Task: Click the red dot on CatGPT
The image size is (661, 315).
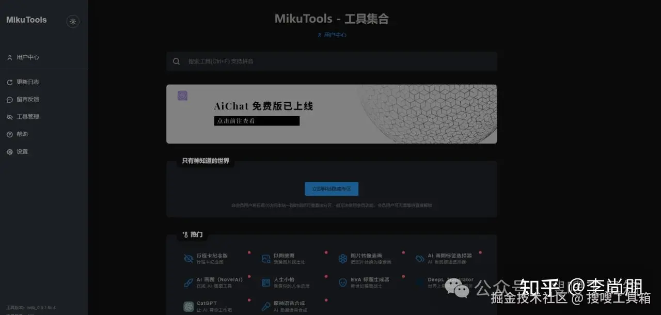Action: [x=249, y=300]
